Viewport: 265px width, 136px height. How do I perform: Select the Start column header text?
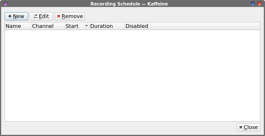coord(72,26)
